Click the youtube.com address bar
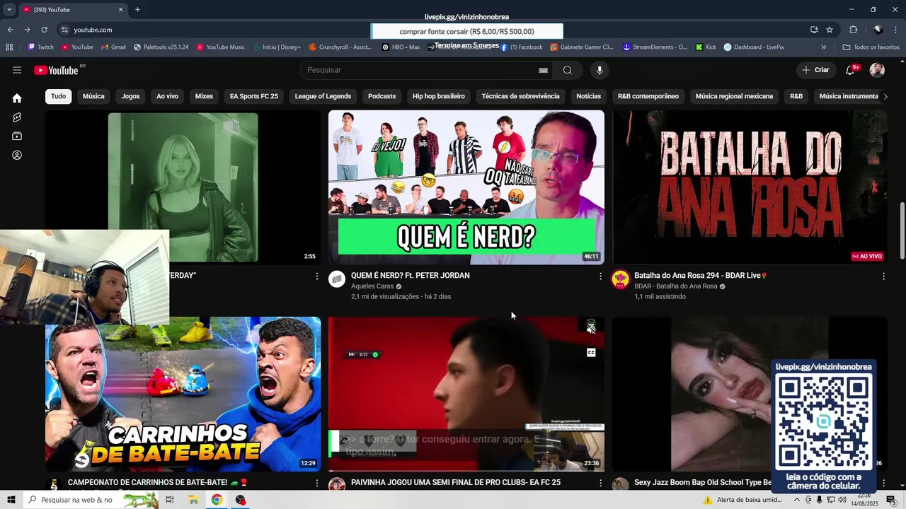Image resolution: width=906 pixels, height=509 pixels. [x=93, y=30]
